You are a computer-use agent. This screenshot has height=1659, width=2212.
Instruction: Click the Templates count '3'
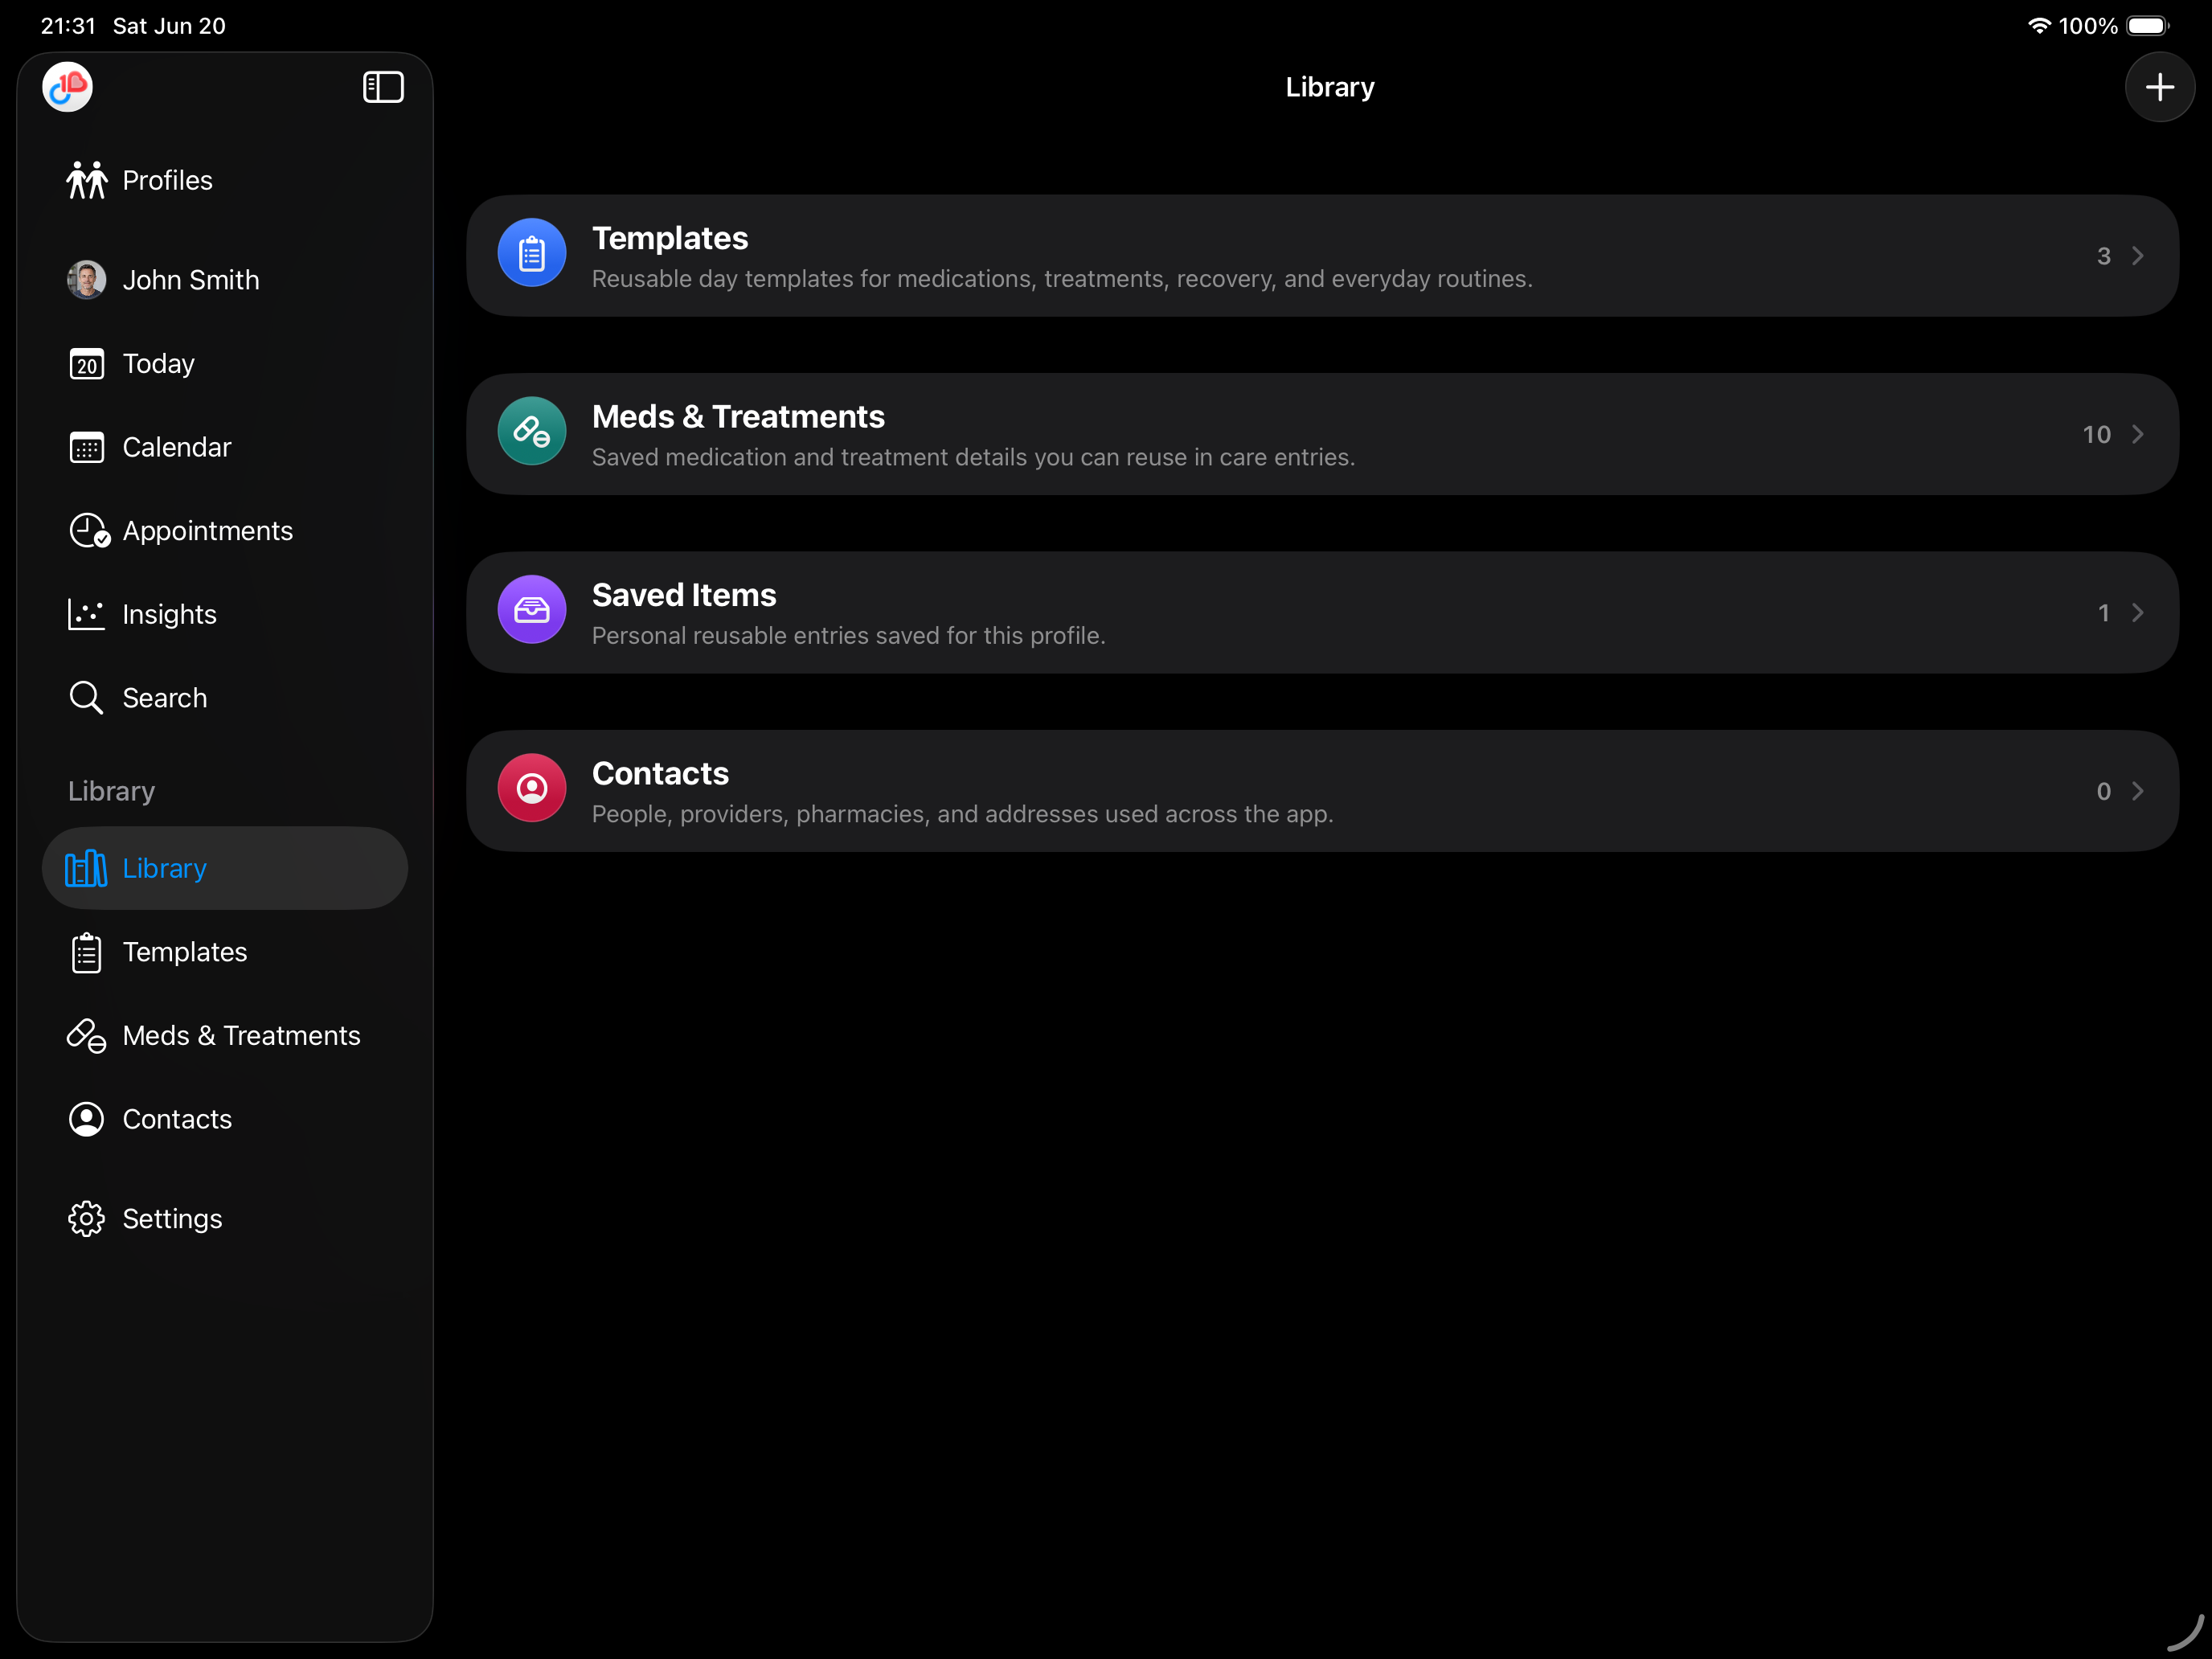(2104, 256)
